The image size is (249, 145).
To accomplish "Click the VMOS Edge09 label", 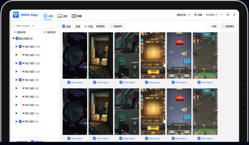I will click(129, 138).
